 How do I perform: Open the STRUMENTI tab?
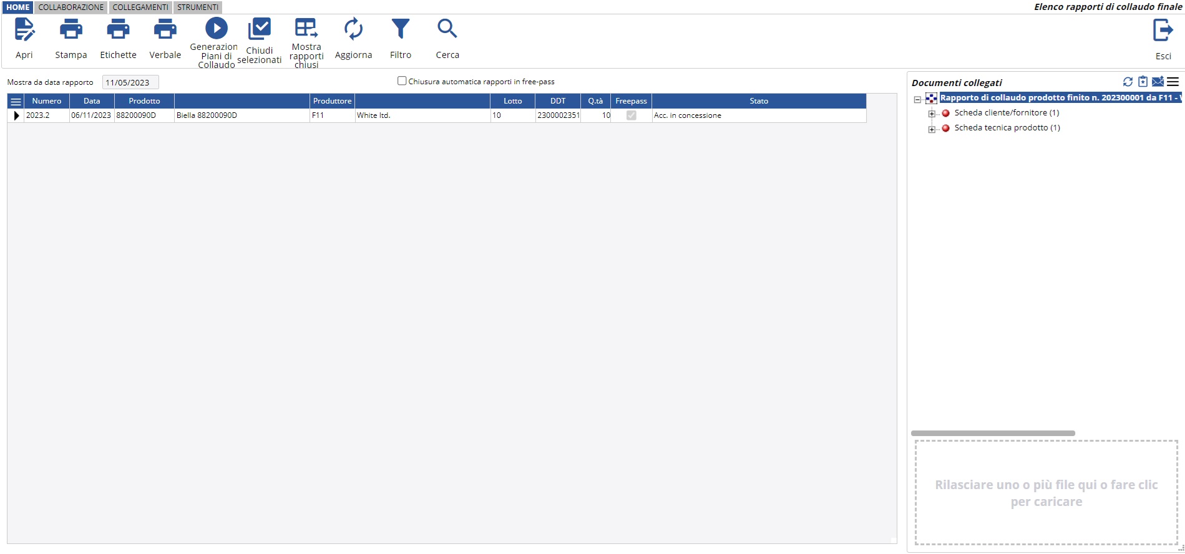(x=197, y=7)
